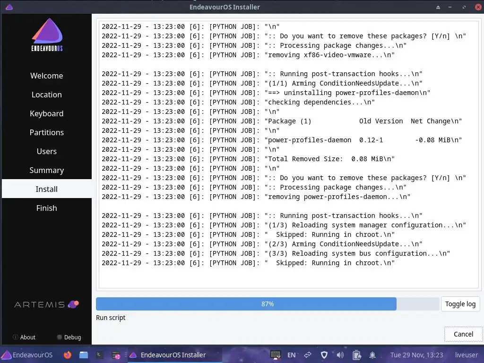This screenshot has width=484, height=363.
Task: Open the file manager panel icon
Action: point(83,355)
